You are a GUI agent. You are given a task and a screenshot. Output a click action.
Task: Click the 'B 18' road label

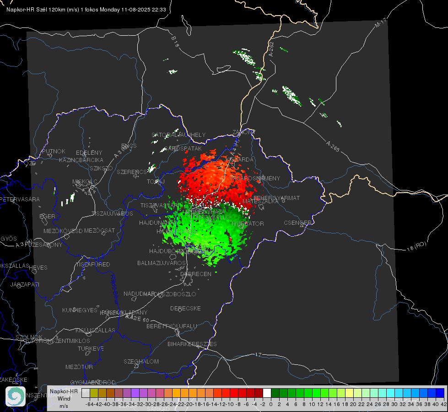pos(175,42)
